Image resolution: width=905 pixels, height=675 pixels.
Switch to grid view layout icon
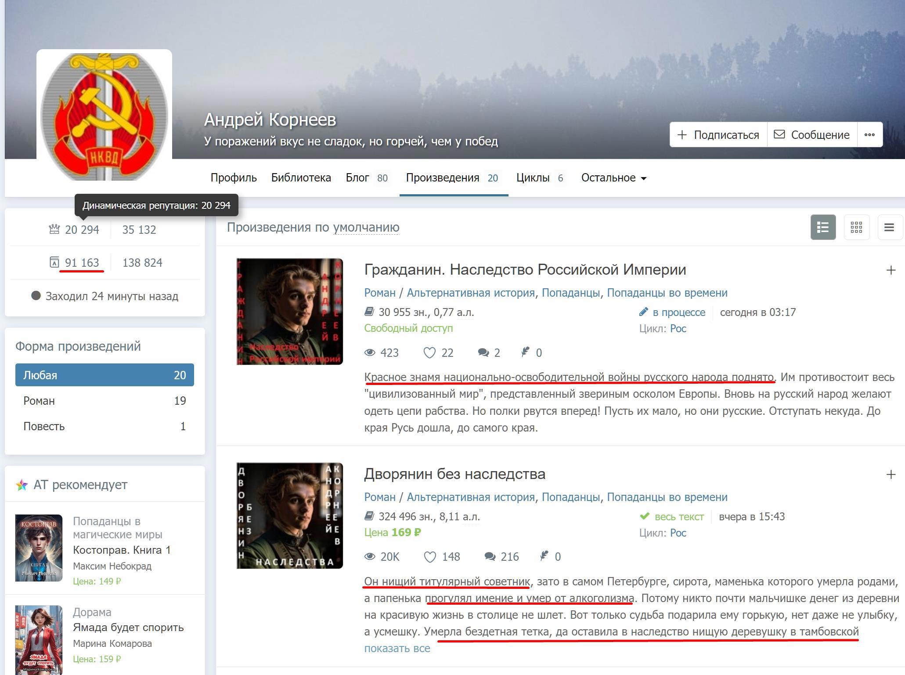(856, 227)
